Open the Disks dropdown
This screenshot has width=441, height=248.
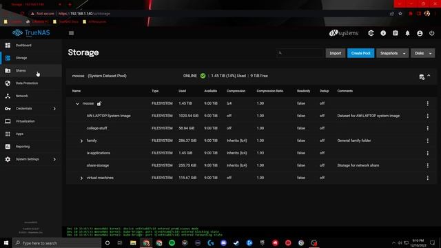click(422, 53)
